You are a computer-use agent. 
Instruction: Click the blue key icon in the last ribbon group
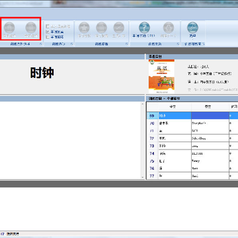pyautogui.click(x=192, y=28)
